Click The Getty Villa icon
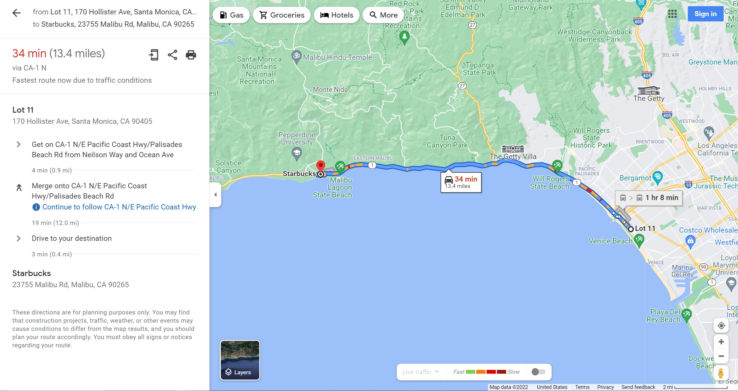The image size is (738, 391). pos(512,149)
